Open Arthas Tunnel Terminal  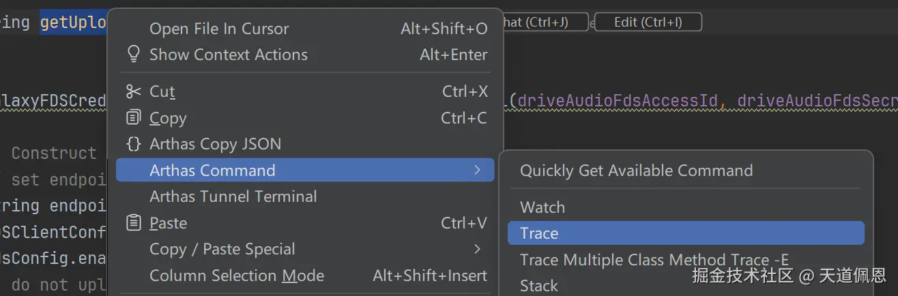[x=233, y=196]
